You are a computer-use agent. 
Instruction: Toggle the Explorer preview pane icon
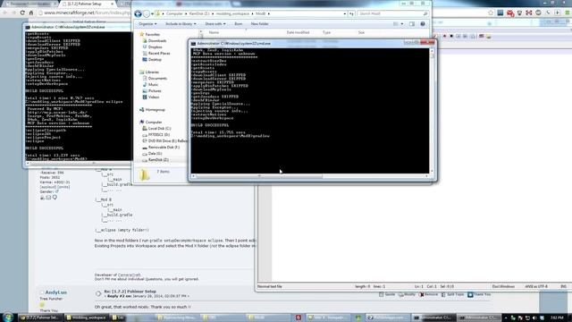point(412,24)
